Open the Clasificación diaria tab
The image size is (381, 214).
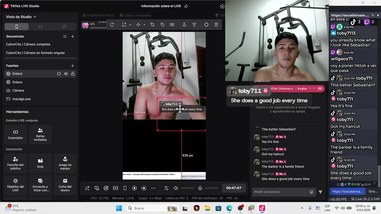tap(98, 15)
